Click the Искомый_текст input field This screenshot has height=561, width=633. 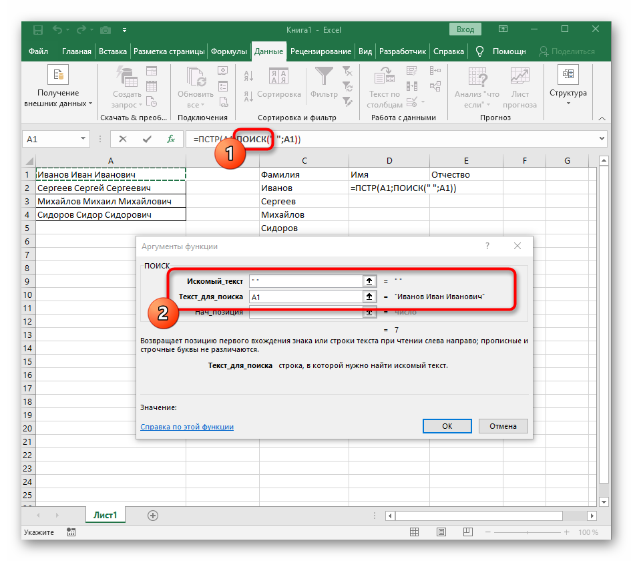tap(306, 280)
